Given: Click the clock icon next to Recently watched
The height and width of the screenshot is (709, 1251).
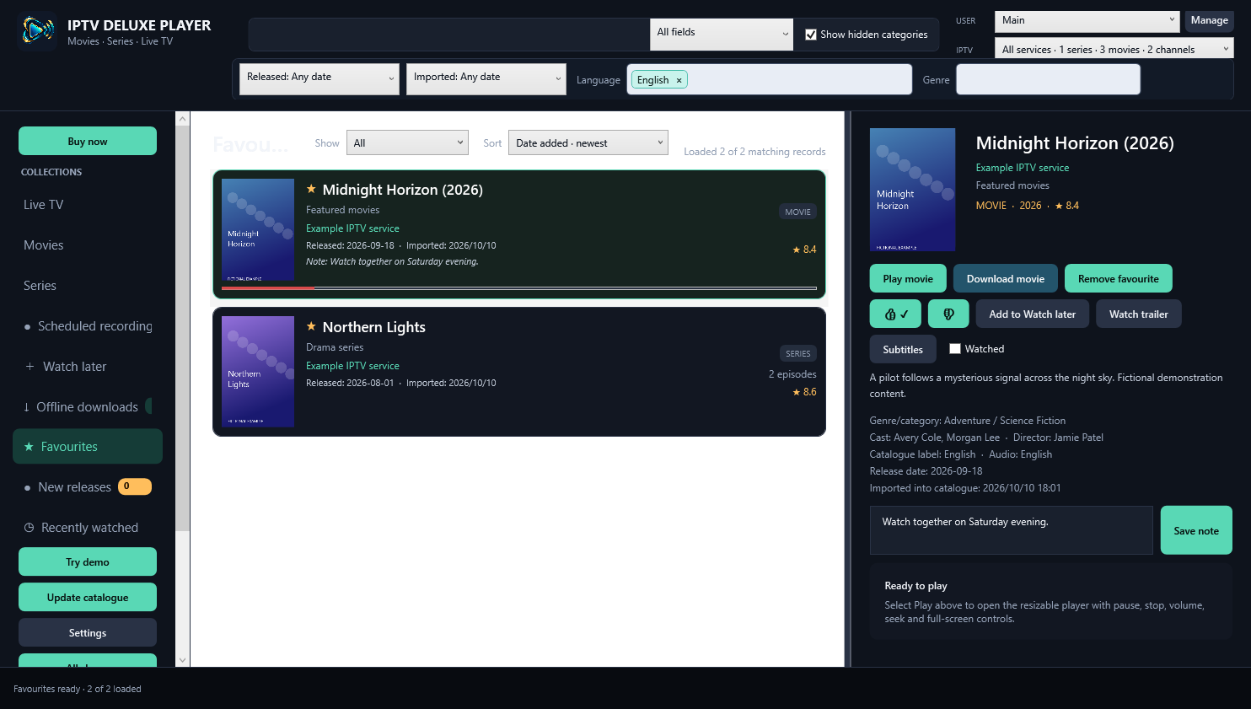Looking at the screenshot, I should pos(29,528).
